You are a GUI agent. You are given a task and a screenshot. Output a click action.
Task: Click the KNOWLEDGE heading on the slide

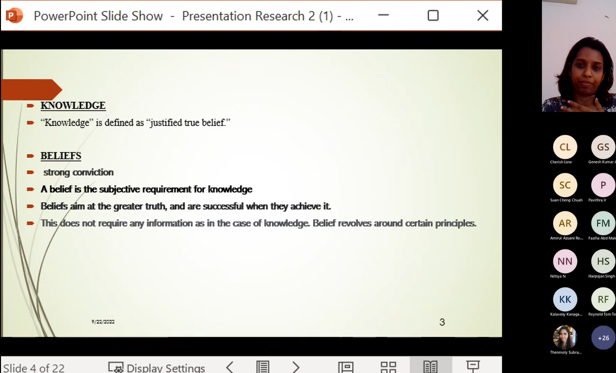point(73,106)
